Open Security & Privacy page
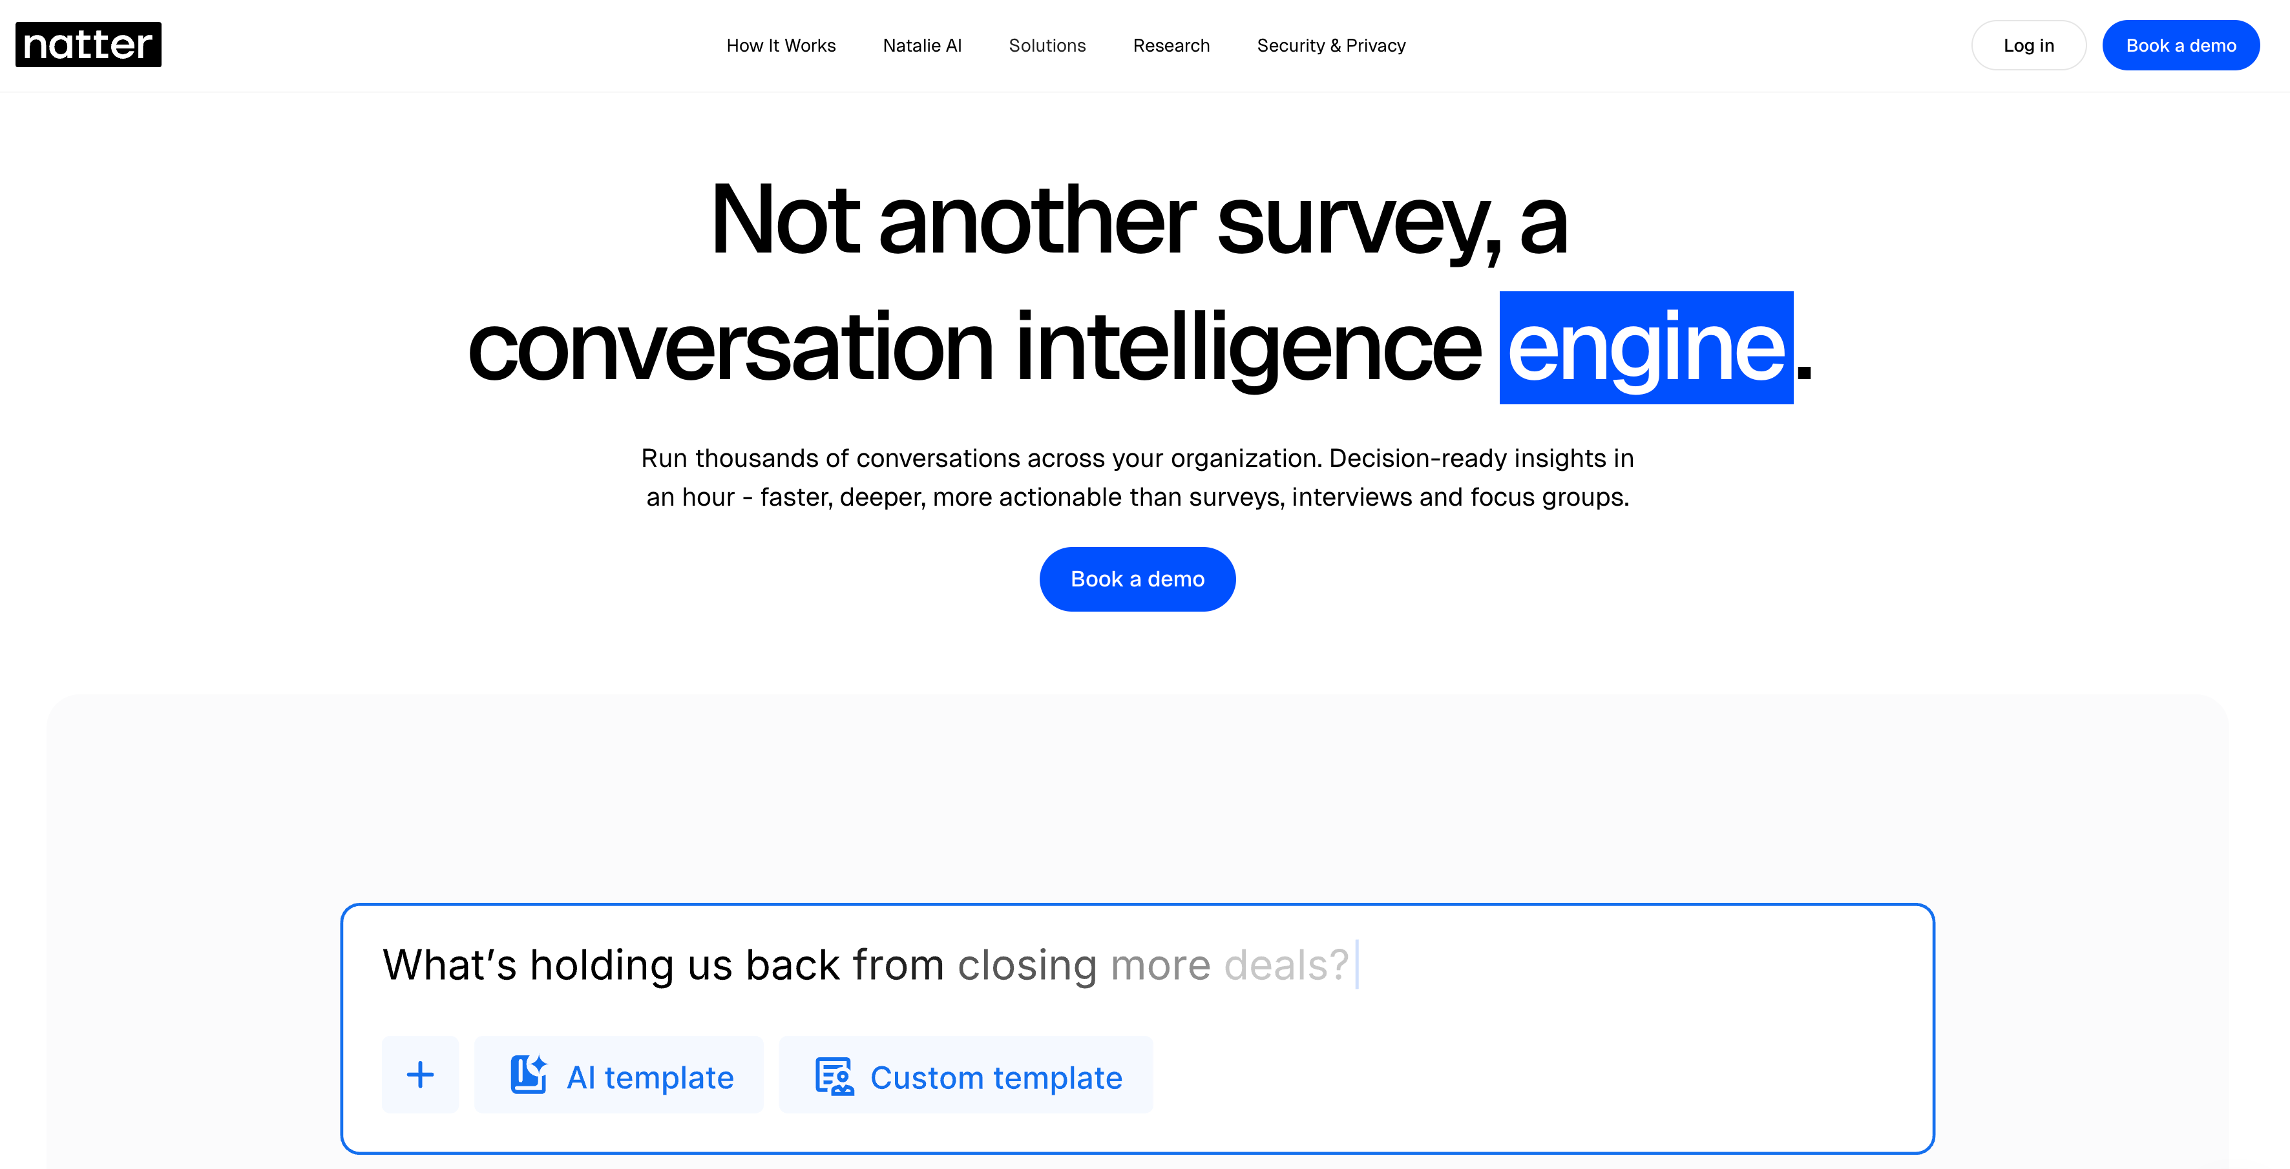The height and width of the screenshot is (1169, 2290). tap(1331, 45)
